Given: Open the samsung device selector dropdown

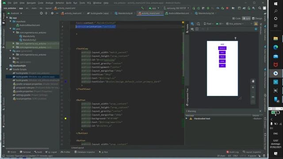Looking at the screenshot, I should pyautogui.click(x=176, y=8).
